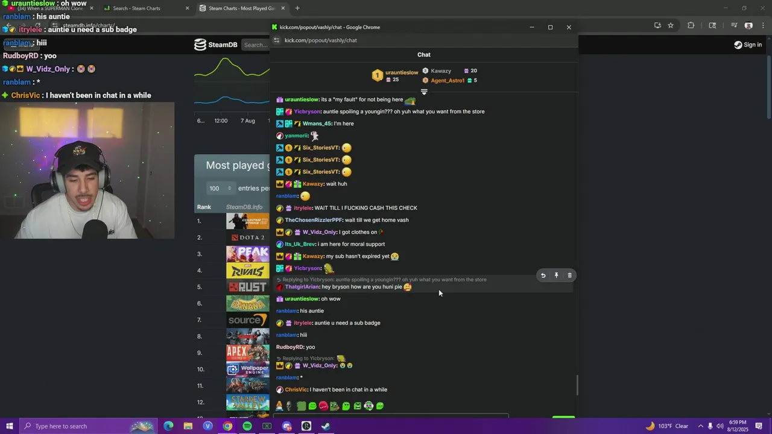Open site info icon in Kick popout address bar

tap(277, 40)
